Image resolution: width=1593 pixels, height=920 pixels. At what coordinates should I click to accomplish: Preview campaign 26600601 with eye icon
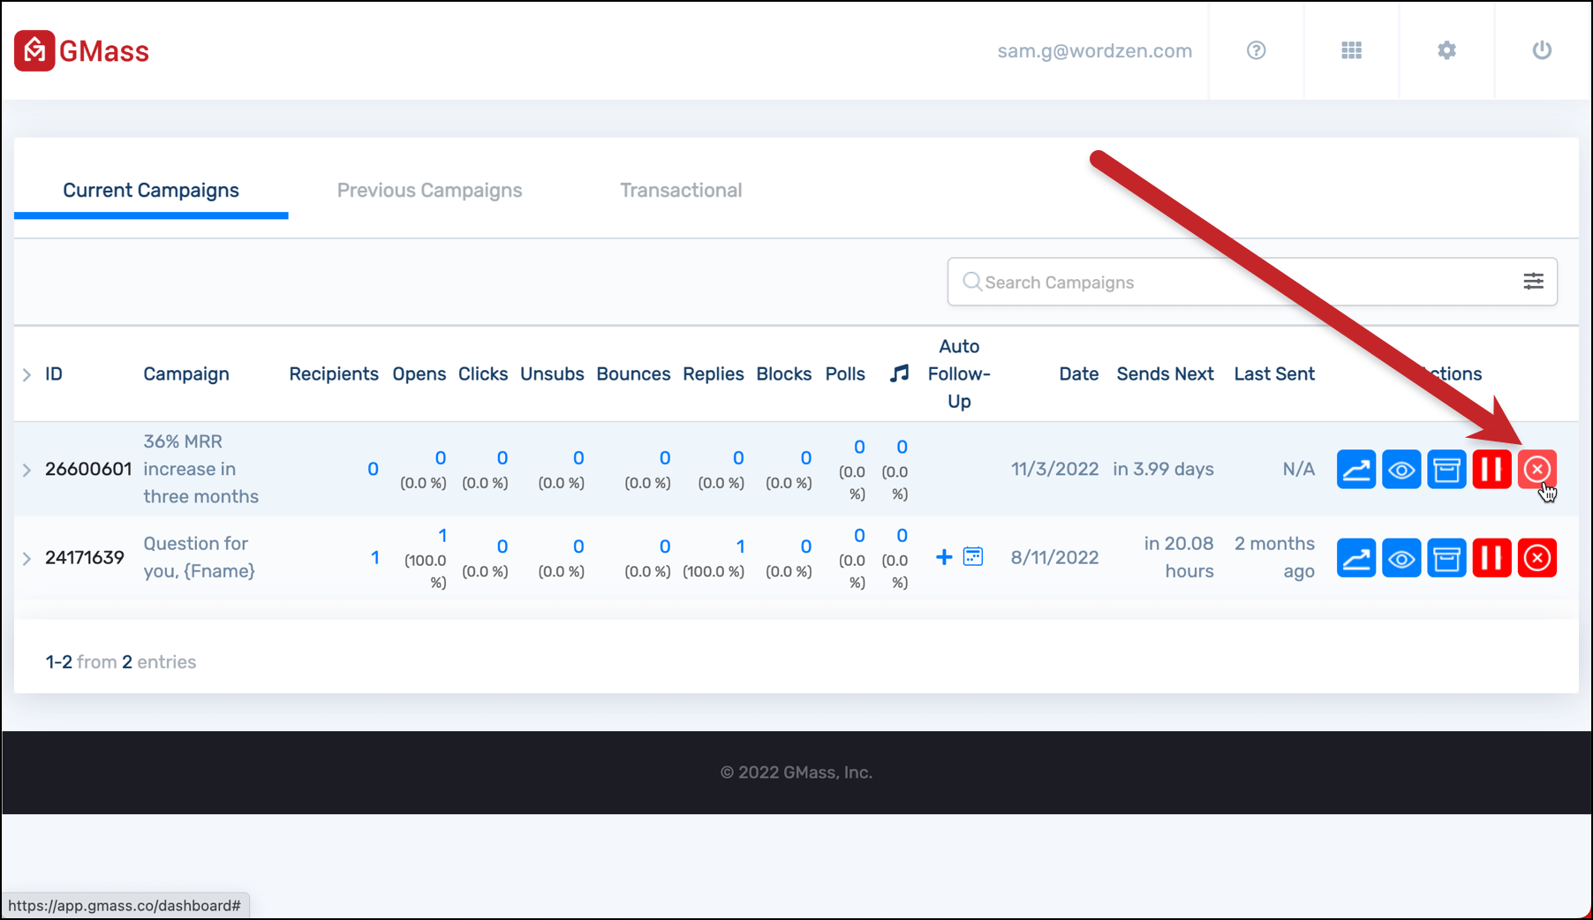click(x=1400, y=469)
